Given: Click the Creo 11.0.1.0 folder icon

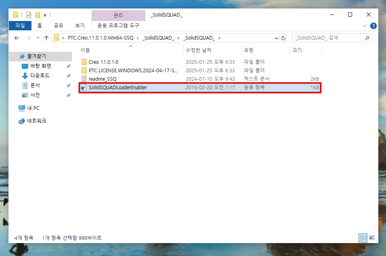Looking at the screenshot, I should click(x=84, y=62).
